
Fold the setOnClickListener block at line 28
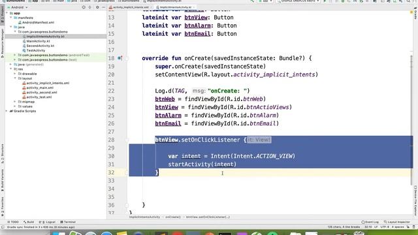click(127, 140)
